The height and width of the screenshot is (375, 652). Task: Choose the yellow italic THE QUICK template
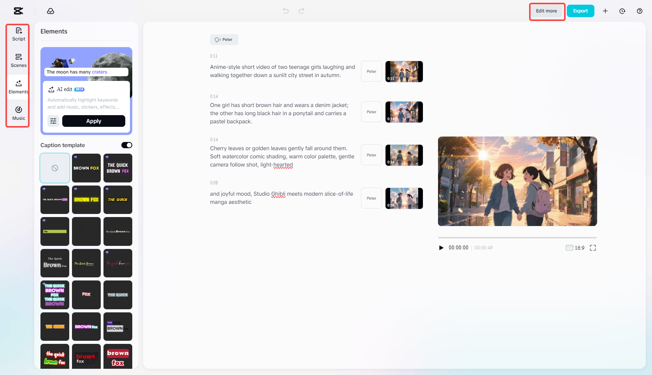point(118,200)
